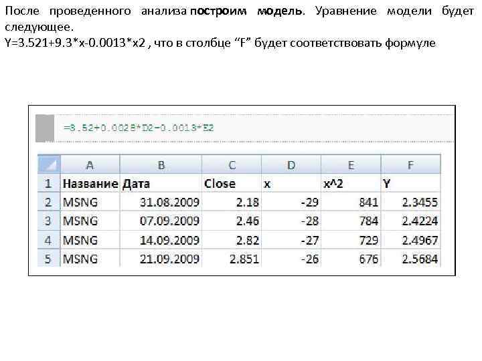Select x value -28
Image resolution: width=482 pixels, height=361 pixels.
pos(291,221)
